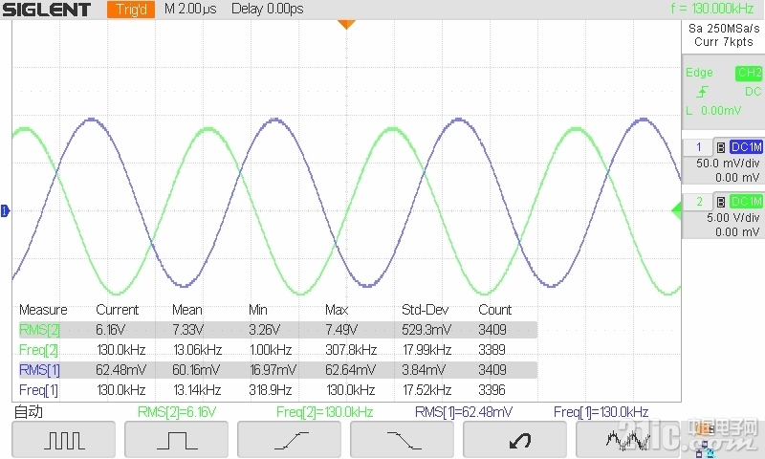Click the bottom Freq[2]=130.0kHz readout
This screenshot has width=765, height=459.
pyautogui.click(x=324, y=412)
